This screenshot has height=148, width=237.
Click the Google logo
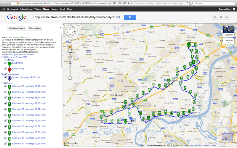click(x=17, y=17)
